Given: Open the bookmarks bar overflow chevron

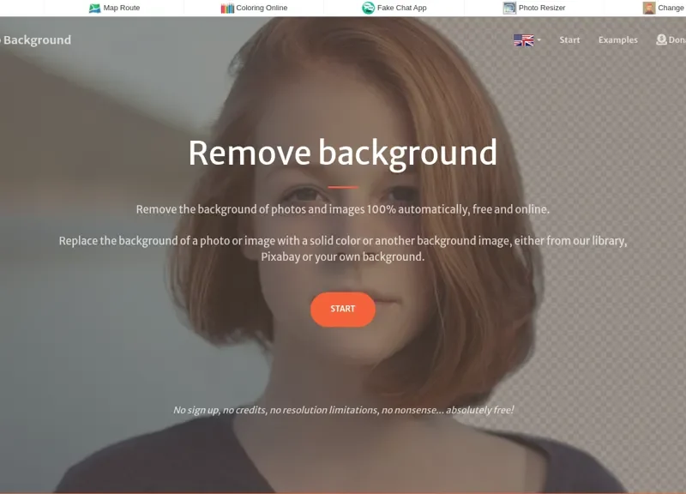Looking at the screenshot, I should coord(680,7).
